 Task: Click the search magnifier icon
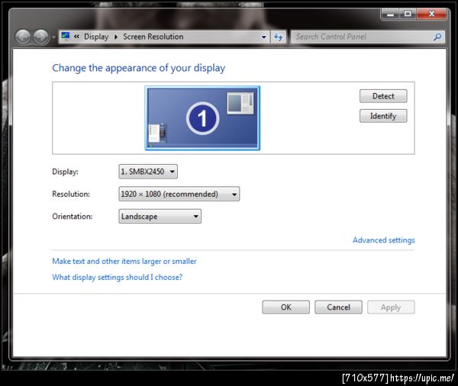(437, 37)
